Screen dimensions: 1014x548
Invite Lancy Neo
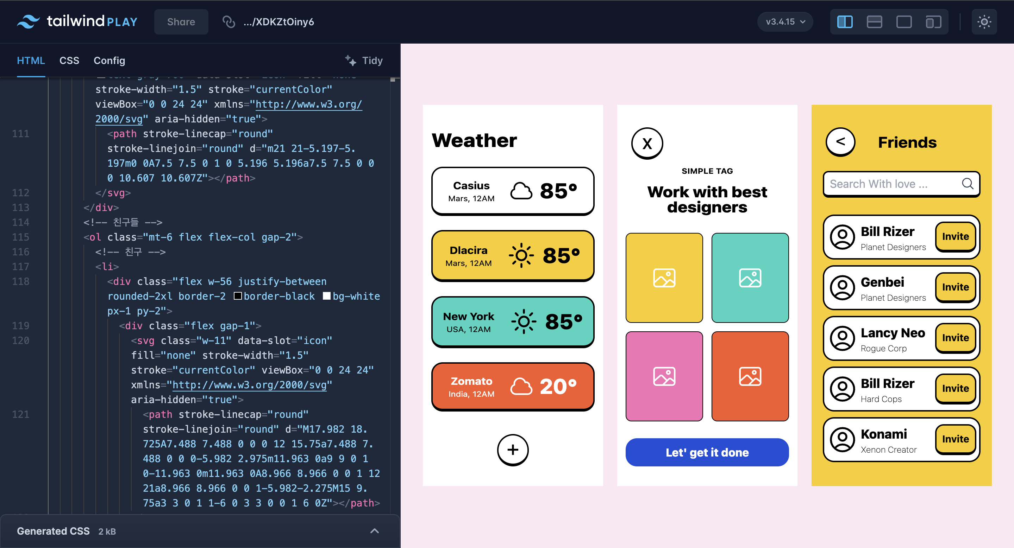click(955, 338)
